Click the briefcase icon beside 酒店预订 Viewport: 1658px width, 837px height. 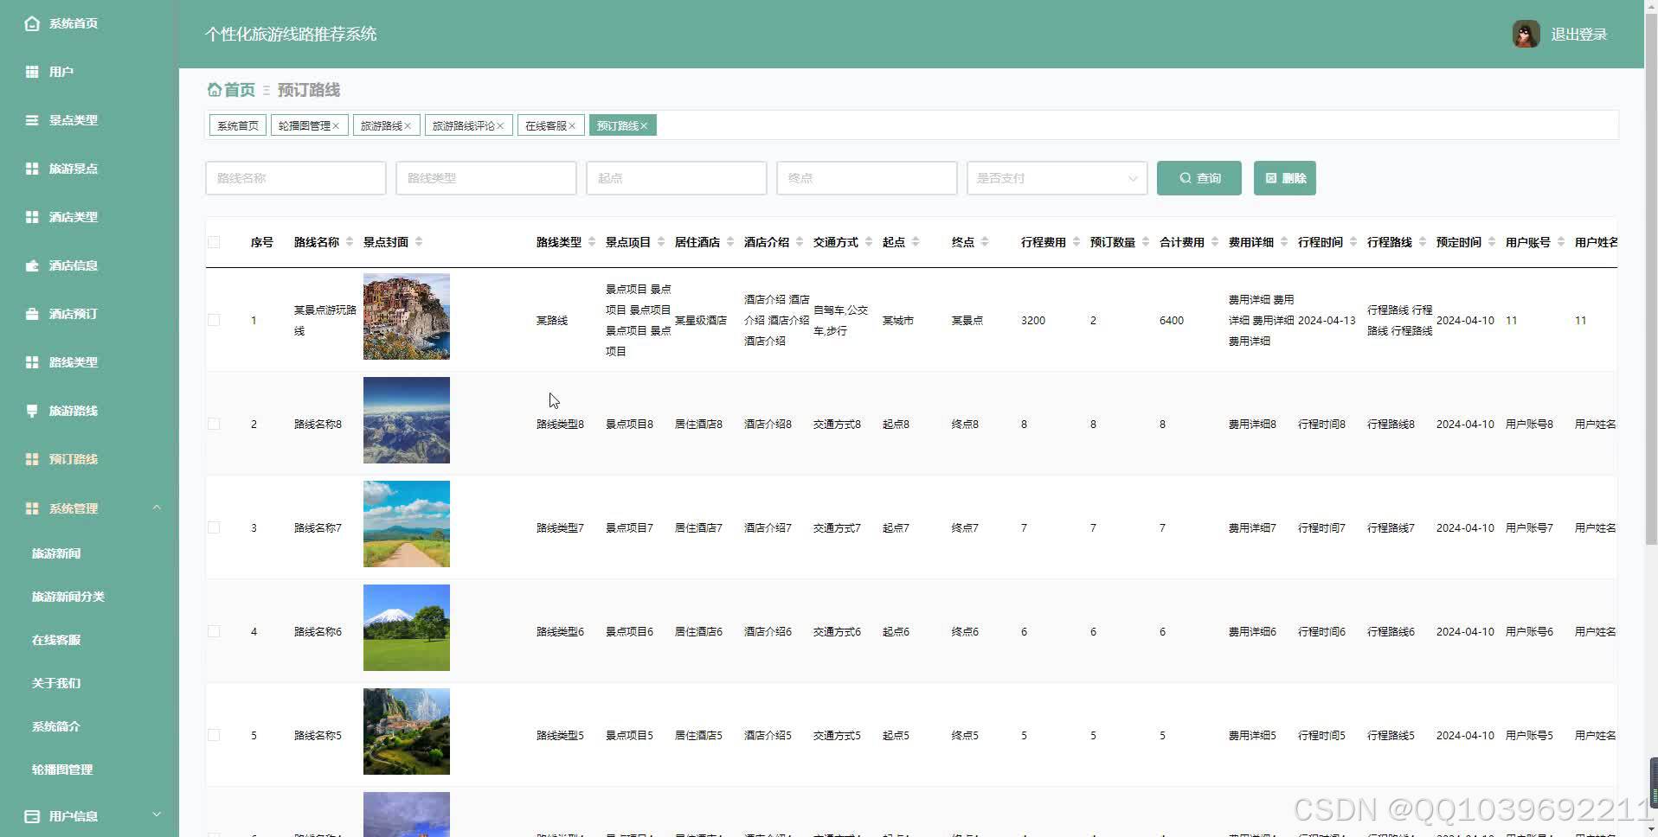point(32,314)
